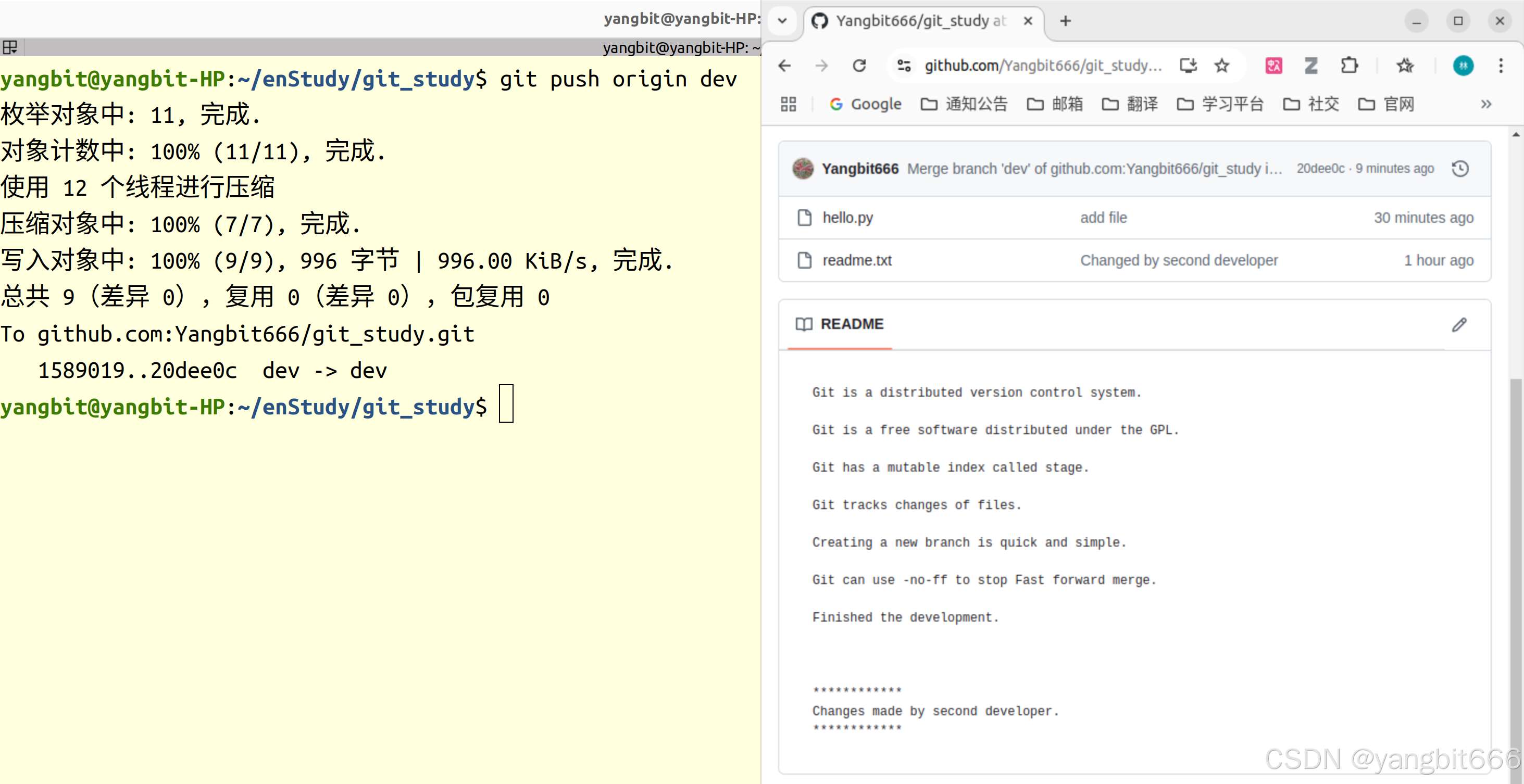The image size is (1524, 784).
Task: Open the readme.txt file link
Action: (856, 261)
